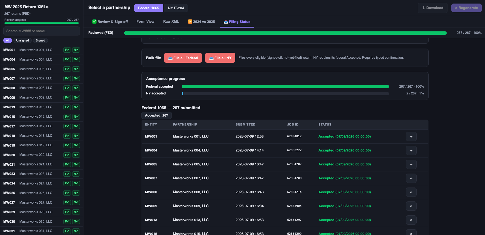Click job ID 62854297

[x=294, y=220]
